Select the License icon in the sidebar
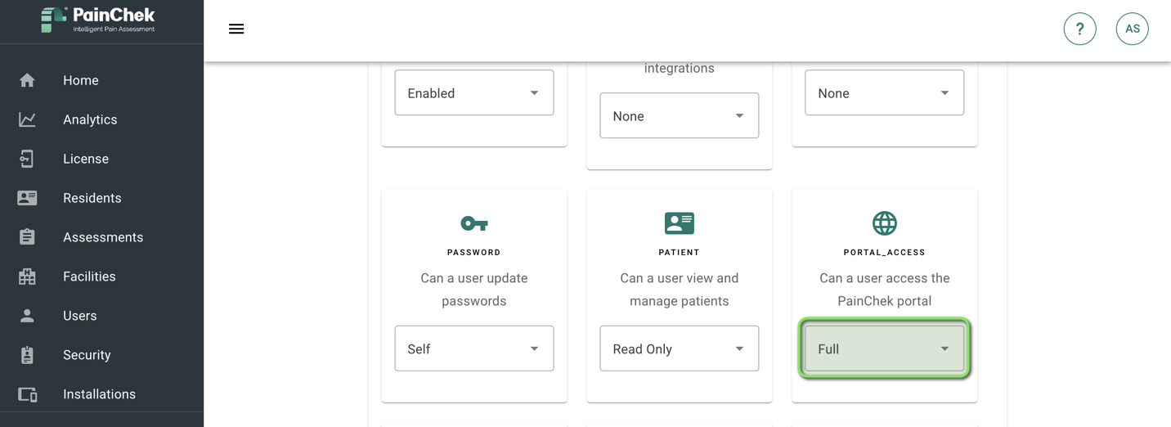Screen dimensions: 1171x427 [27, 159]
